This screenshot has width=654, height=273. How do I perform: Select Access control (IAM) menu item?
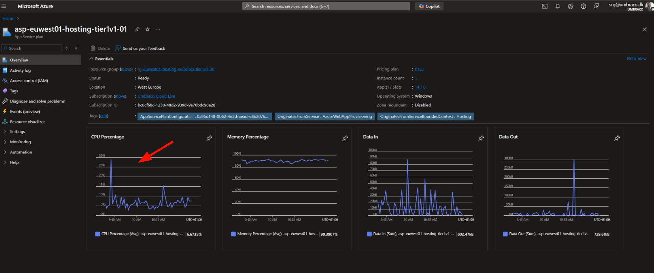(29, 81)
